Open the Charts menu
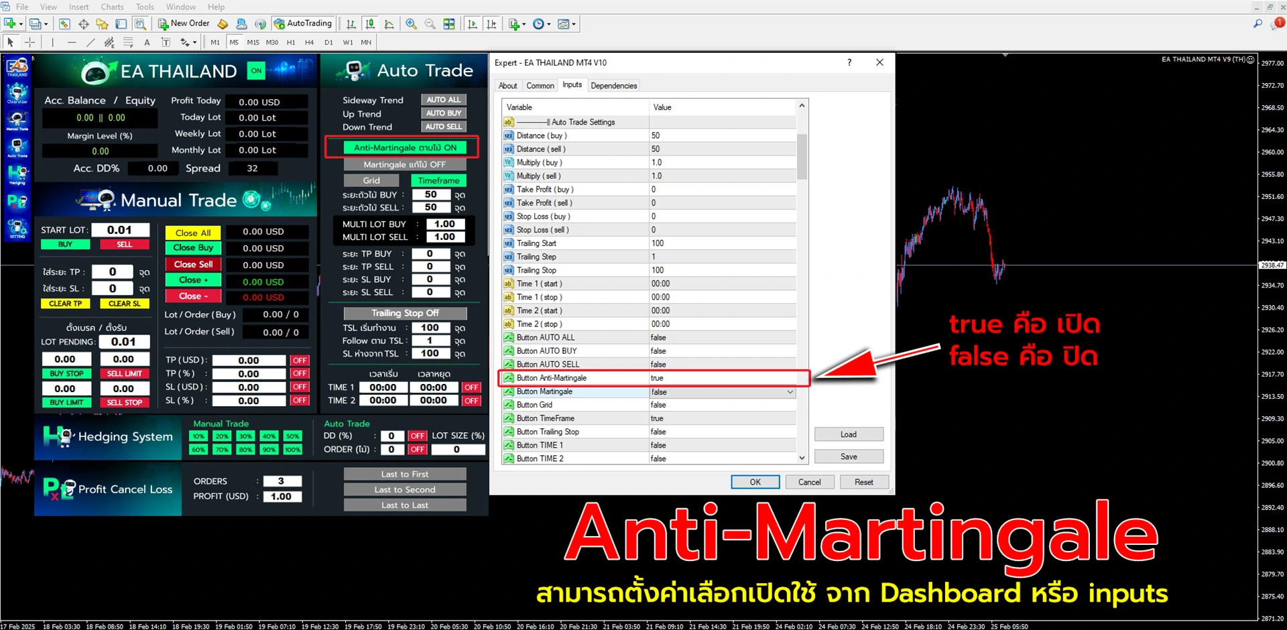This screenshot has width=1287, height=630. (112, 7)
